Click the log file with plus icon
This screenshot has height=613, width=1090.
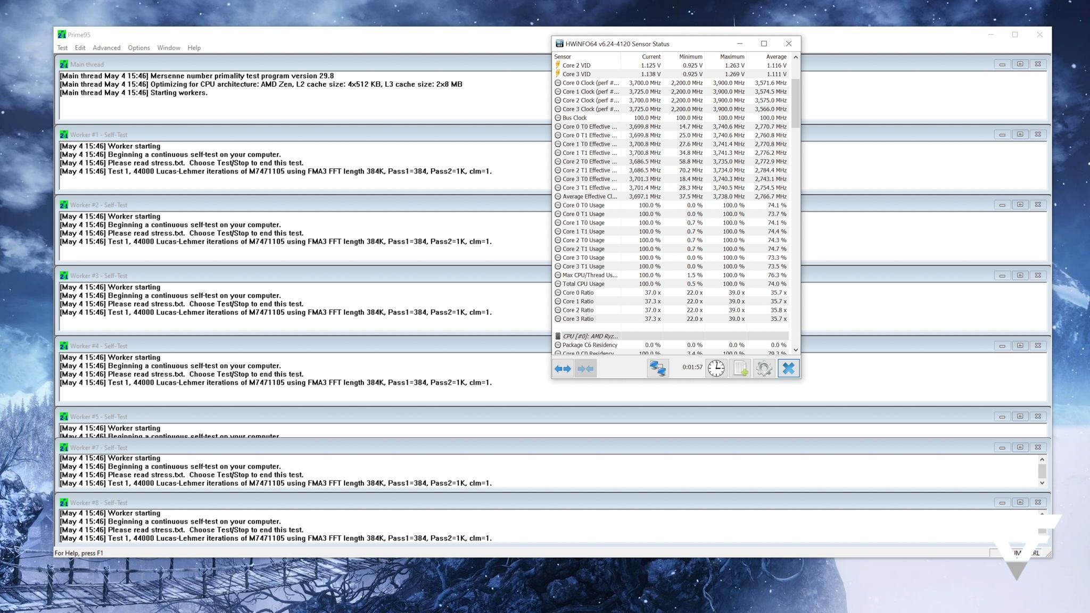740,368
